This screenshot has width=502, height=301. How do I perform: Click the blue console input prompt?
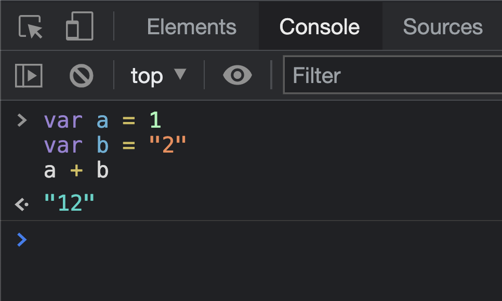(x=21, y=240)
